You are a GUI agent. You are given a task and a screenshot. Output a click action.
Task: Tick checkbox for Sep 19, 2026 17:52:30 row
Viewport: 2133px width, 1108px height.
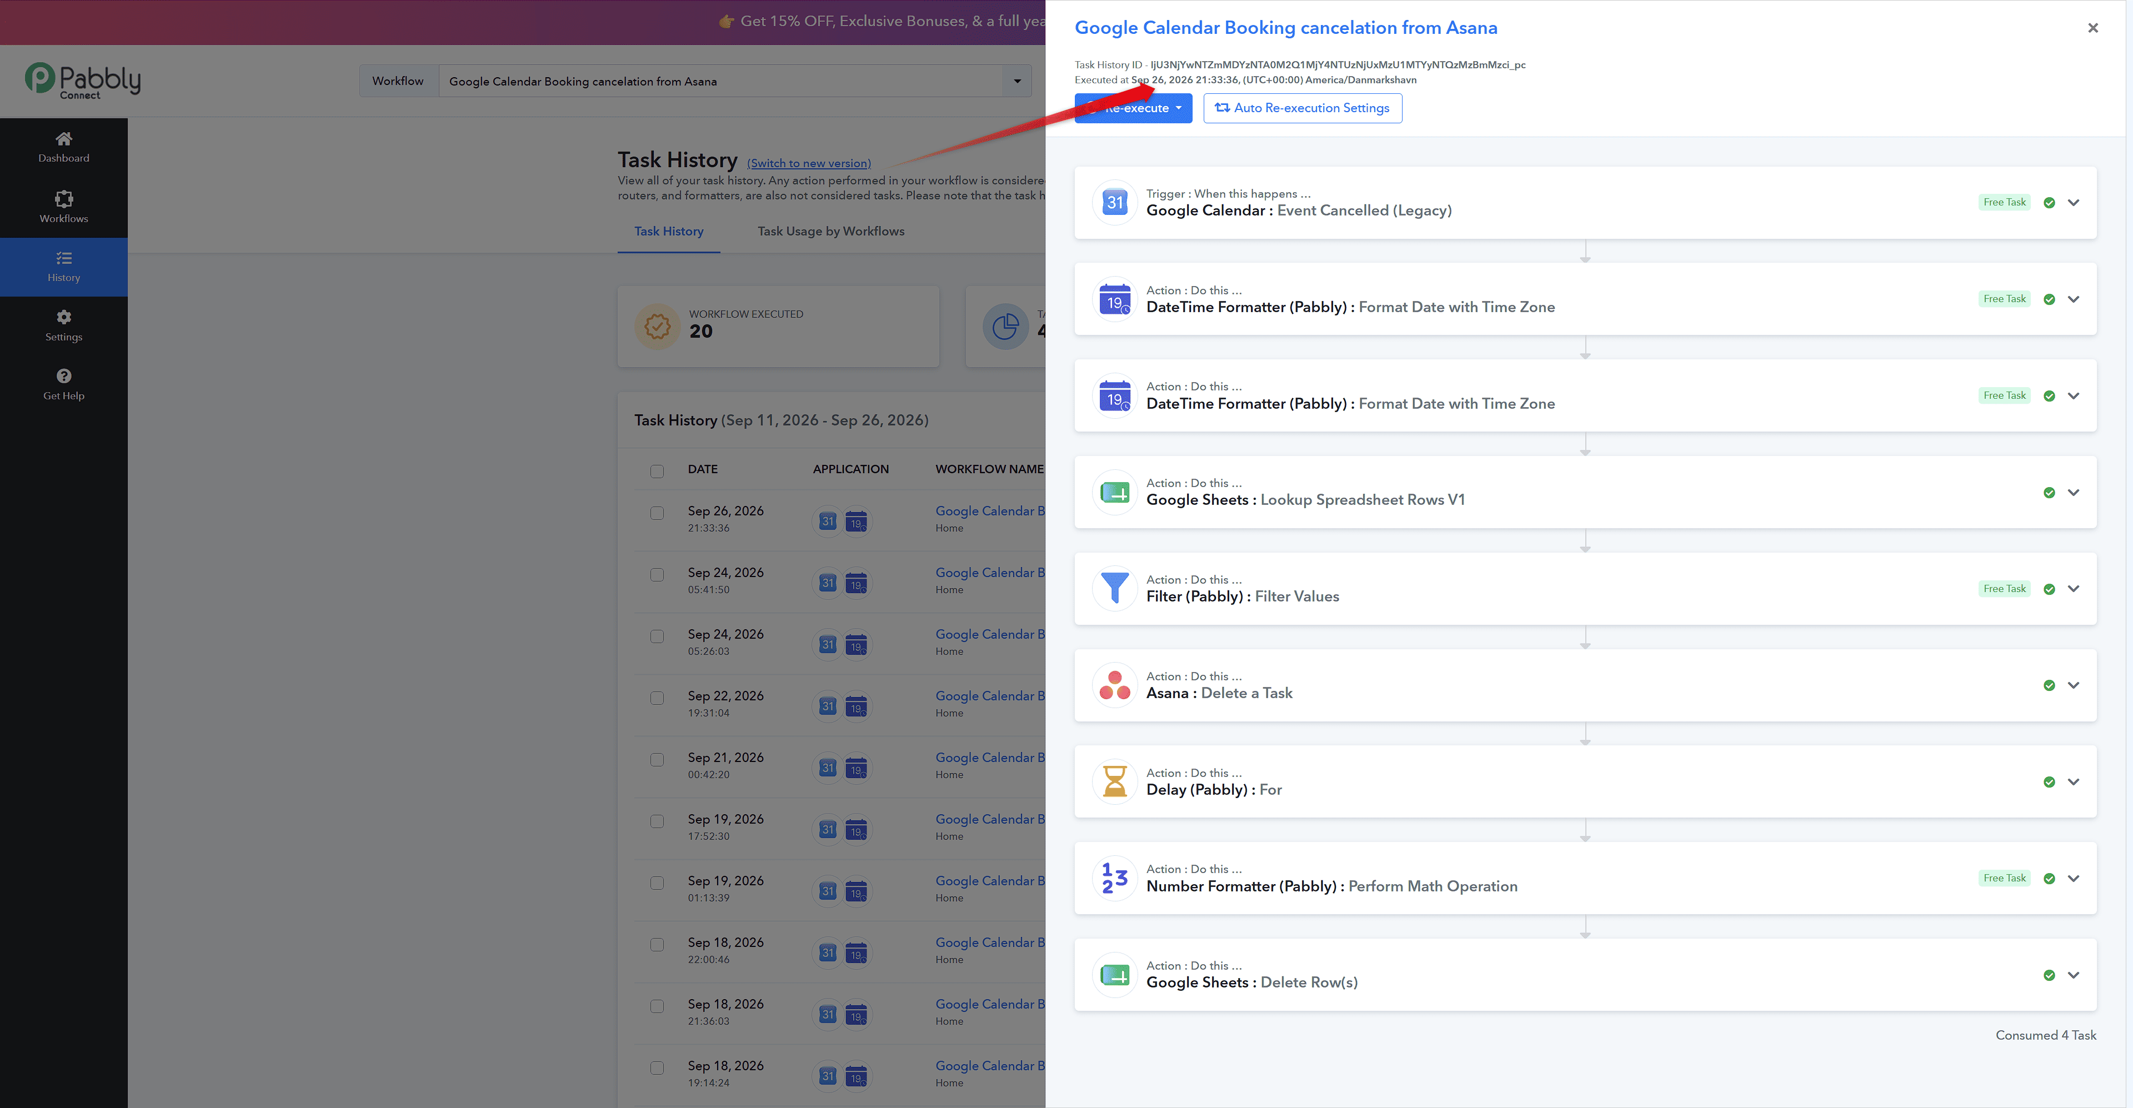[x=657, y=821]
